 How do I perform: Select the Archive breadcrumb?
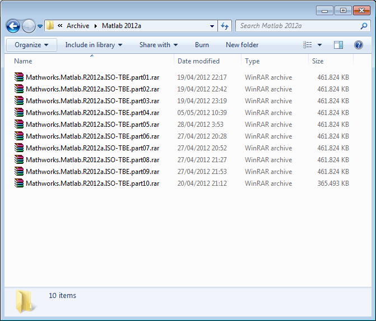(78, 26)
